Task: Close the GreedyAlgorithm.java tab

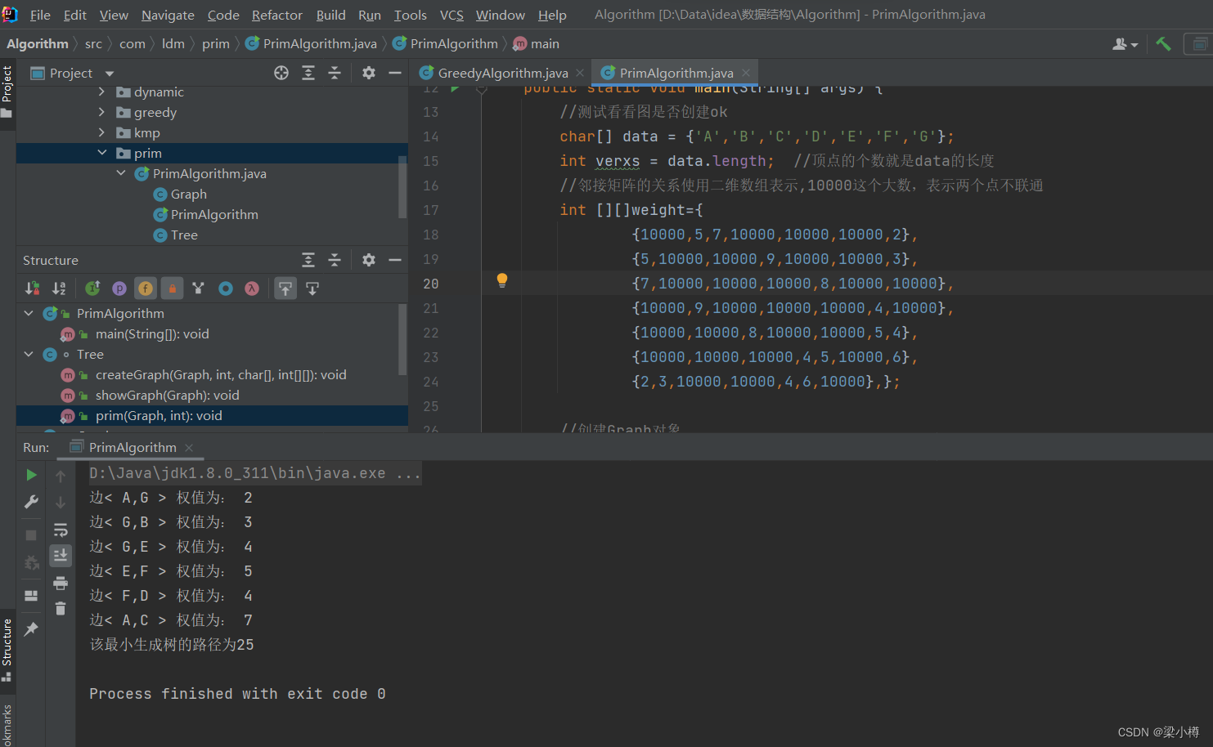Action: click(x=580, y=73)
